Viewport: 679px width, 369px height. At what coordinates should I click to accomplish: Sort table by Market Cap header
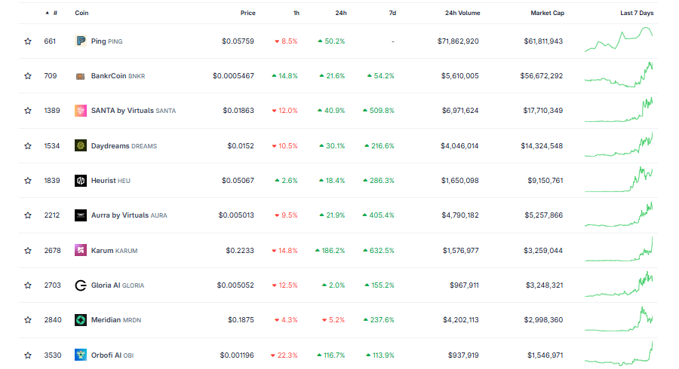tap(547, 13)
